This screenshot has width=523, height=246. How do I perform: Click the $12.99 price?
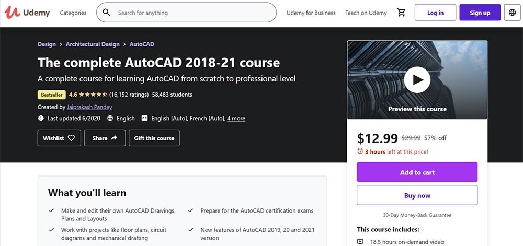(377, 138)
